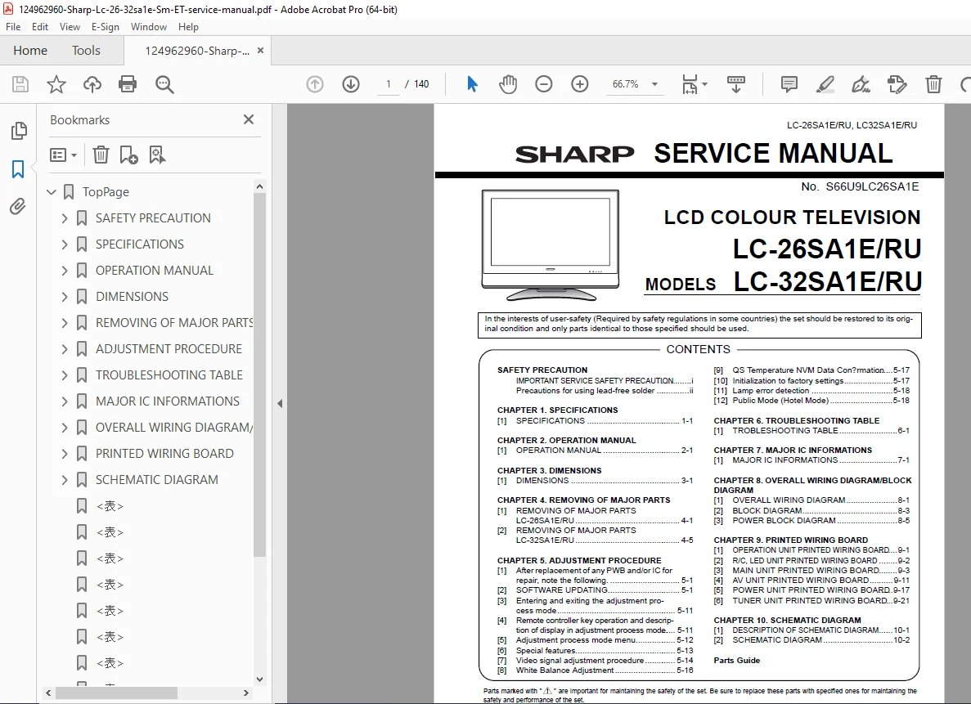Click the scrolling mode keyboard icon
Image resolution: width=971 pixels, height=704 pixels.
coord(735,84)
